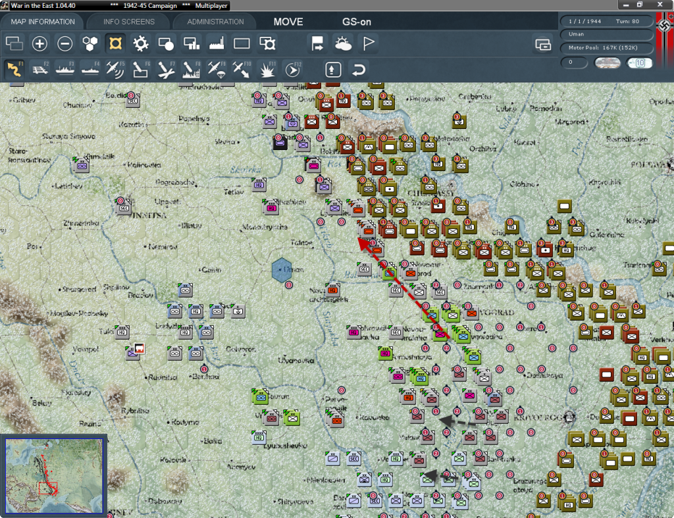Toggle the rectangle-with-circle map icon

tap(165, 43)
